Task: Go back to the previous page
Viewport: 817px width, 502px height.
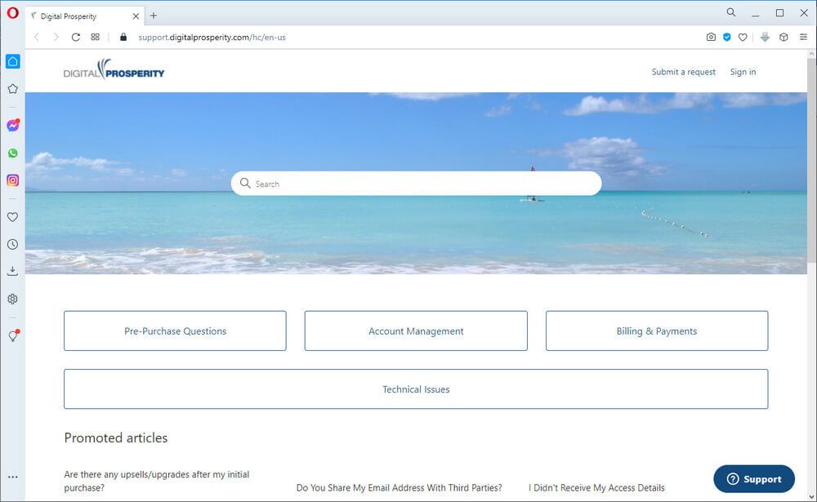Action: [x=37, y=37]
